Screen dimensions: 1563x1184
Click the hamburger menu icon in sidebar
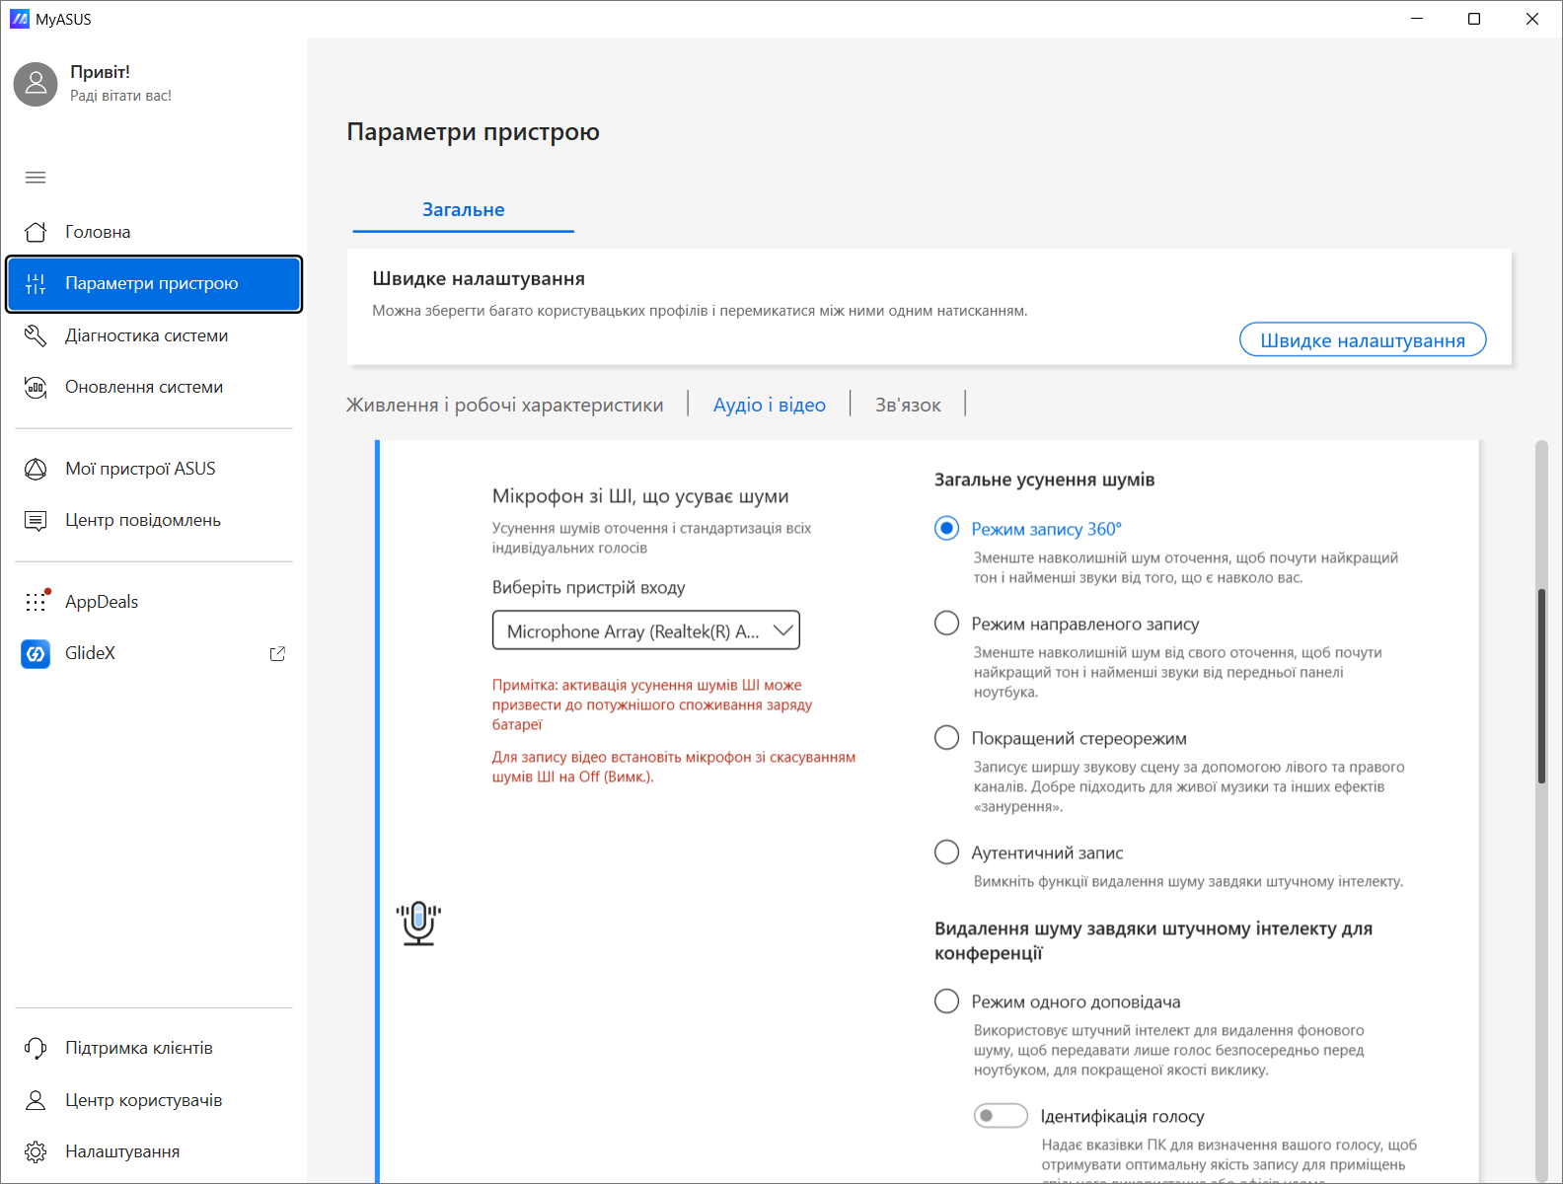[x=36, y=178]
